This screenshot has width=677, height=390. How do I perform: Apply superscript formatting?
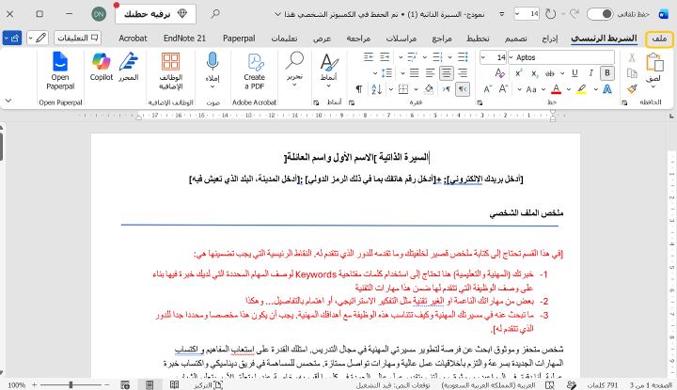[x=518, y=73]
